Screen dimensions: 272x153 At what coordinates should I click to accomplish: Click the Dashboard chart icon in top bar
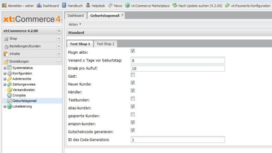pos(39,5)
